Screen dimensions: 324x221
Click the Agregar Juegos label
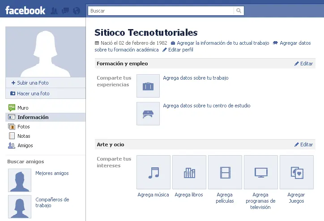click(x=296, y=198)
